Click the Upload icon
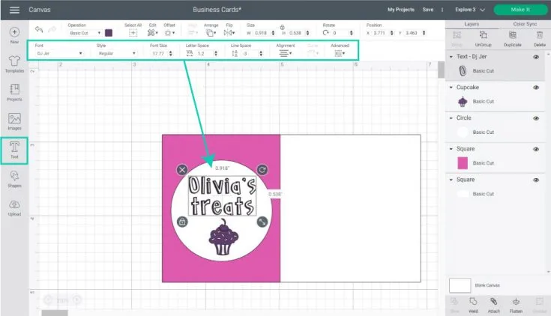The height and width of the screenshot is (316, 551). pos(14,207)
